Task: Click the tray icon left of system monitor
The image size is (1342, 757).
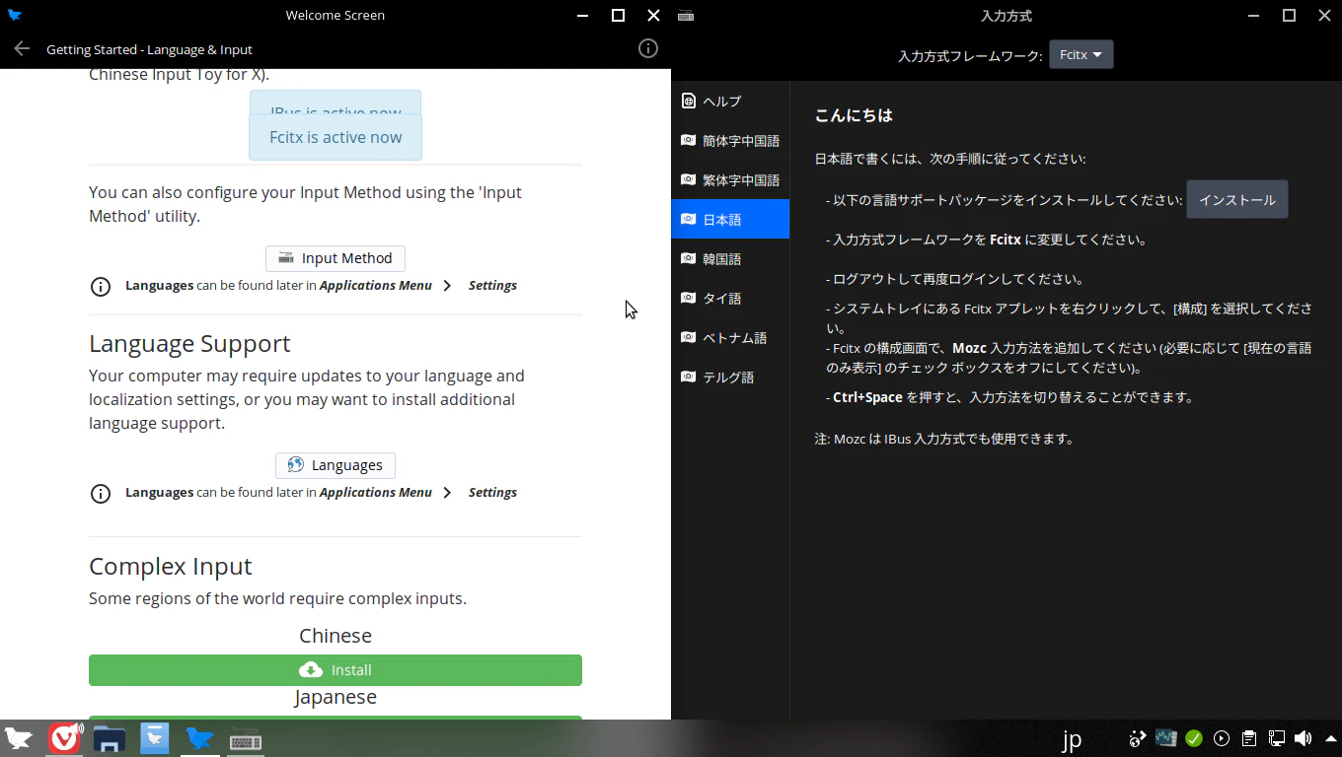Action: [1138, 738]
